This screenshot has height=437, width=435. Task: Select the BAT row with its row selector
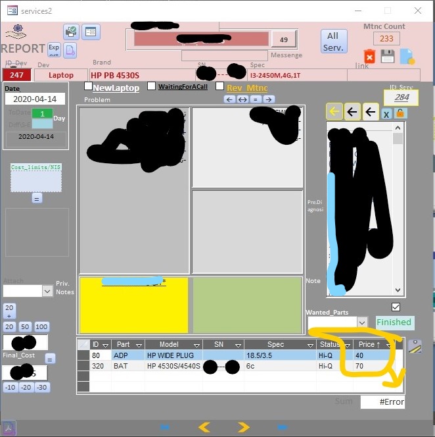(x=83, y=366)
